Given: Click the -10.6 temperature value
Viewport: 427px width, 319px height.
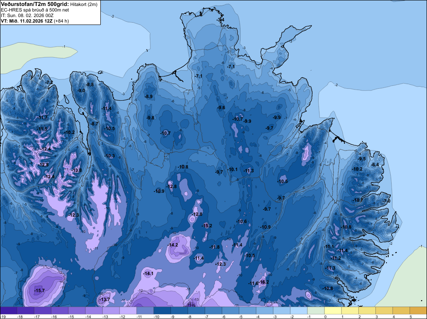Looking at the screenshot, I should pyautogui.click(x=242, y=221).
